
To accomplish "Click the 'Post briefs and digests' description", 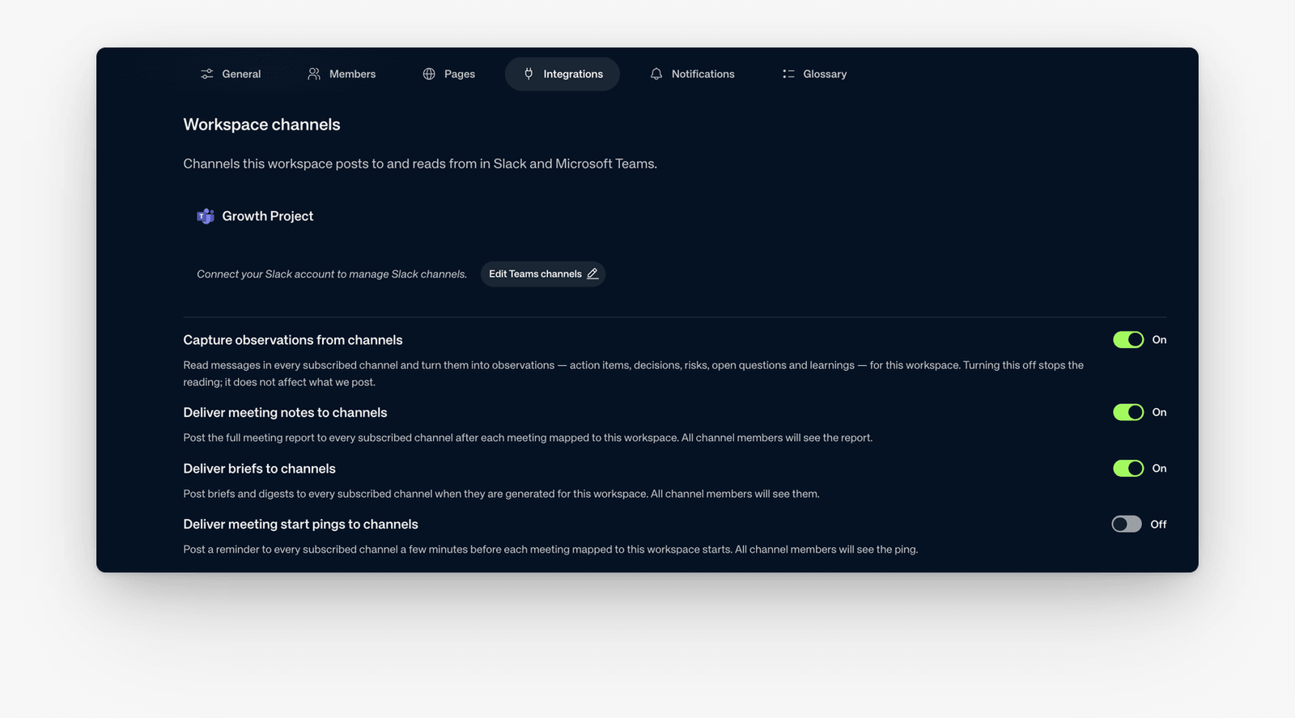I will pos(501,494).
